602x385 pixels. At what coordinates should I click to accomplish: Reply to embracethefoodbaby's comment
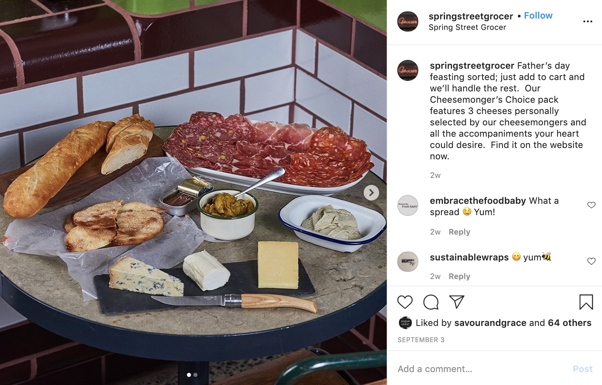tap(459, 232)
